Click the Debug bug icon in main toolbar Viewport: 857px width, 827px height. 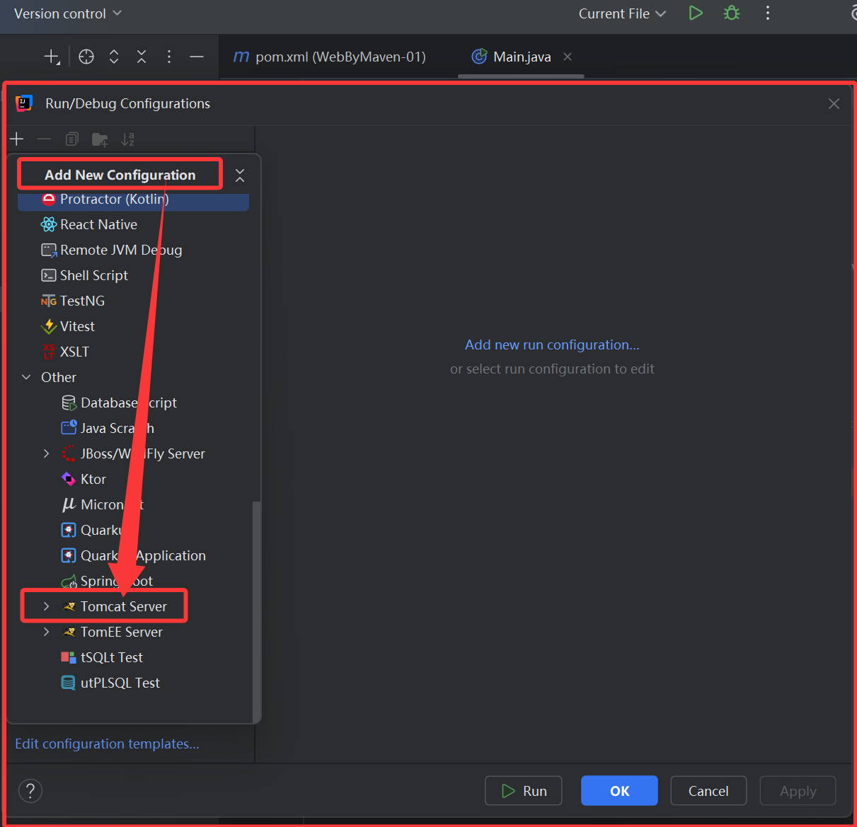tap(732, 13)
